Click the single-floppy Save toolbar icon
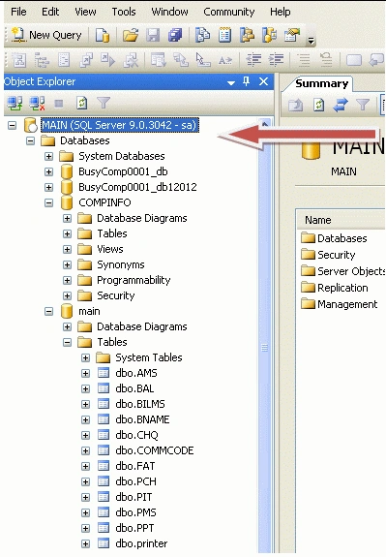 pyautogui.click(x=153, y=35)
